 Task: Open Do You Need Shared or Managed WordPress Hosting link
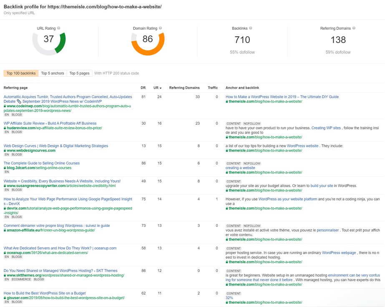(x=60, y=271)
